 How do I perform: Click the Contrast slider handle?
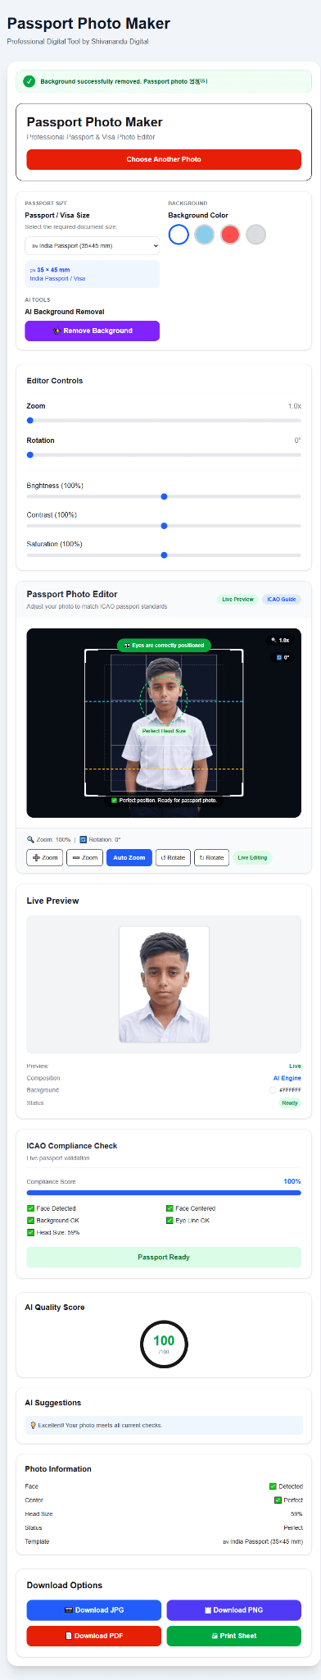(x=164, y=526)
